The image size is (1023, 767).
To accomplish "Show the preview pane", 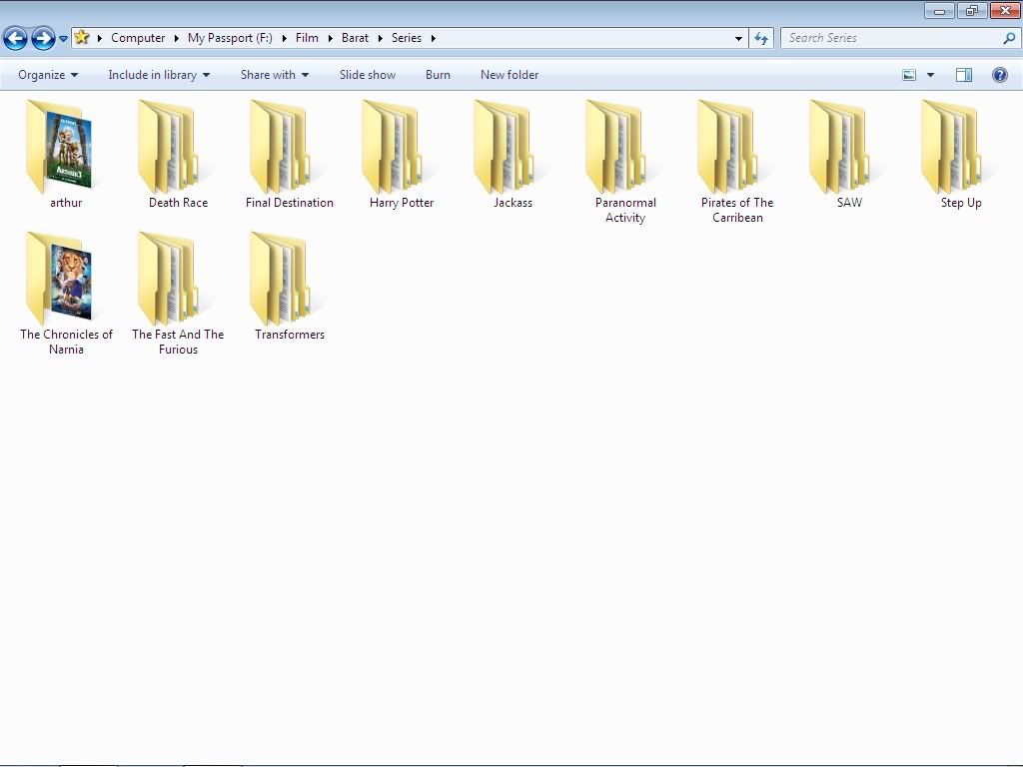I will (964, 75).
